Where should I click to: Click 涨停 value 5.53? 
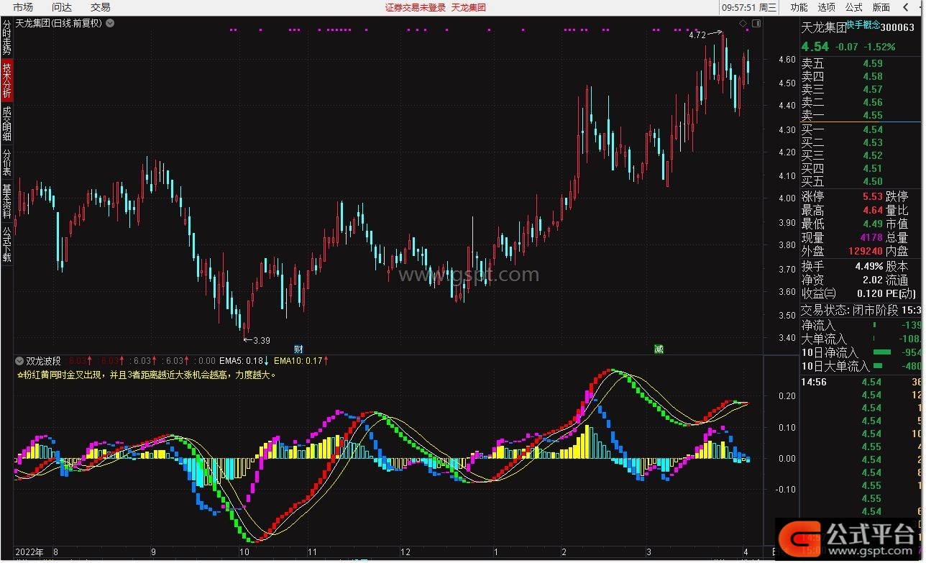pyautogui.click(x=873, y=196)
